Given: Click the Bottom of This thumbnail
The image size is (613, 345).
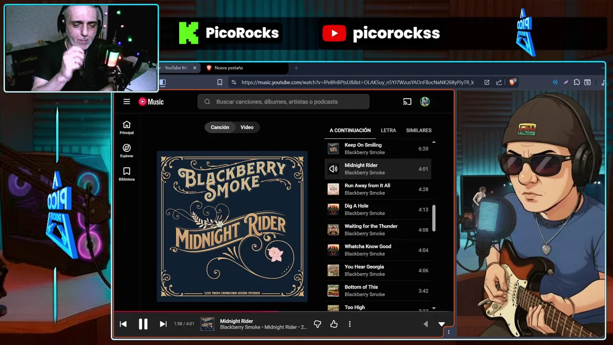Looking at the screenshot, I should tap(333, 290).
